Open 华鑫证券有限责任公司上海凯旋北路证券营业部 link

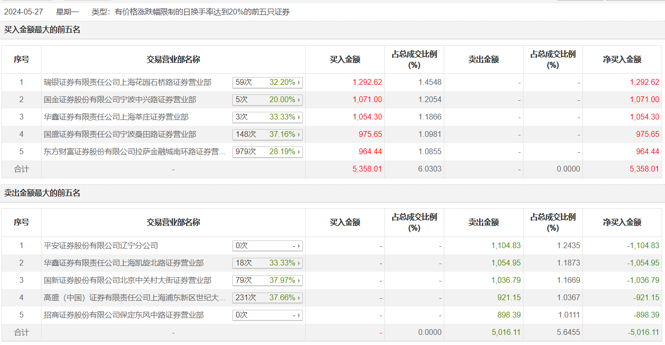point(124,263)
